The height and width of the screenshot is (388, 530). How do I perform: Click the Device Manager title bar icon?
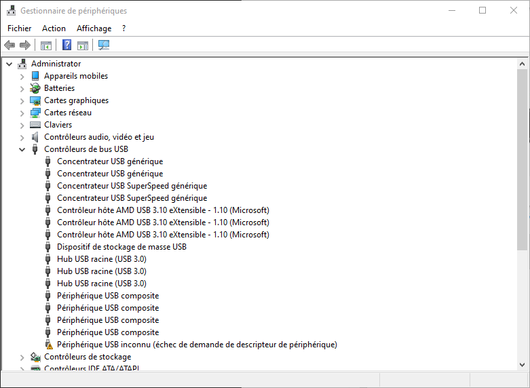click(11, 10)
